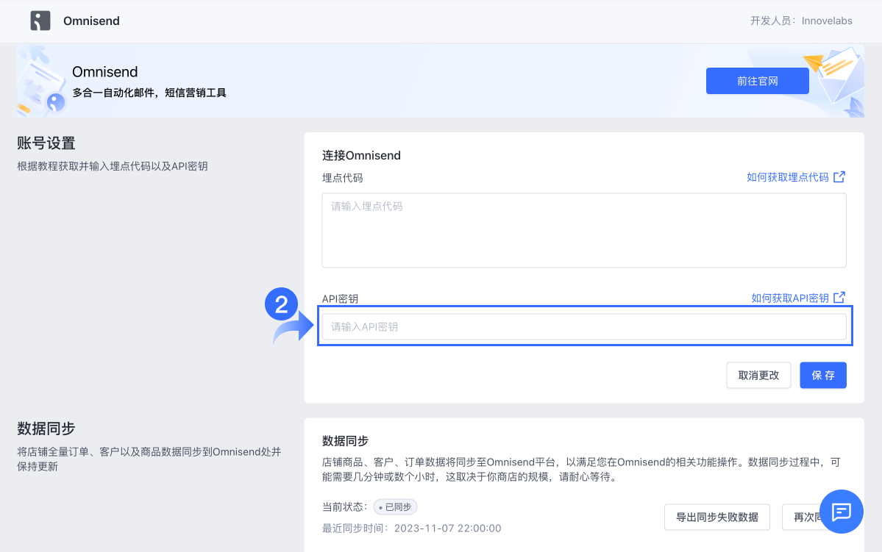The width and height of the screenshot is (882, 552).
Task: Click external link icon beside 如何获取API密钥
Action: tap(839, 298)
